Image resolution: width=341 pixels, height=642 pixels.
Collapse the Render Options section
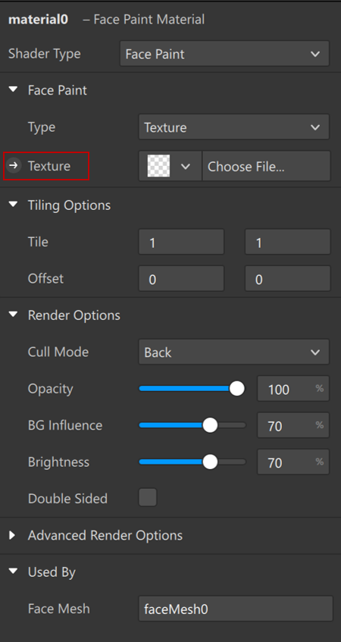(x=14, y=314)
